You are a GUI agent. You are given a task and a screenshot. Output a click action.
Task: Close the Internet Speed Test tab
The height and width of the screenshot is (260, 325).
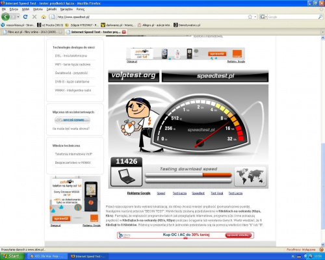click(123, 32)
